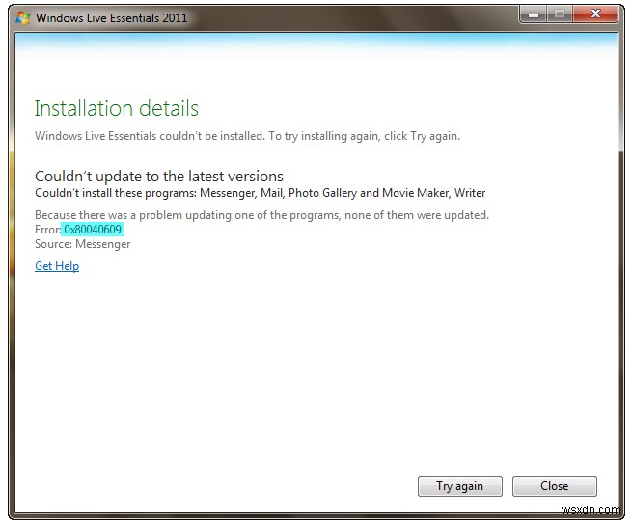Click the Installation details heading
The height and width of the screenshot is (520, 632).
(x=117, y=108)
